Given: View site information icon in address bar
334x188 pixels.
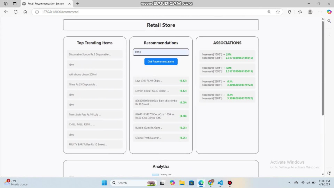Looking at the screenshot, I should click(x=37, y=12).
